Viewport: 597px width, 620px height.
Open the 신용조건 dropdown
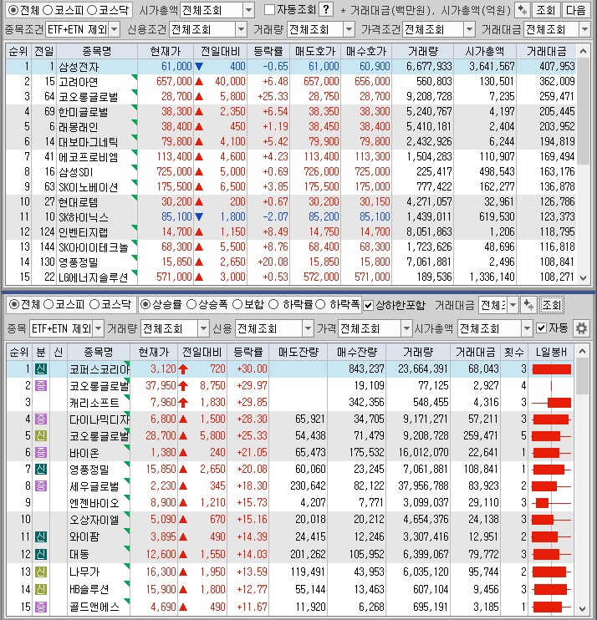point(241,29)
